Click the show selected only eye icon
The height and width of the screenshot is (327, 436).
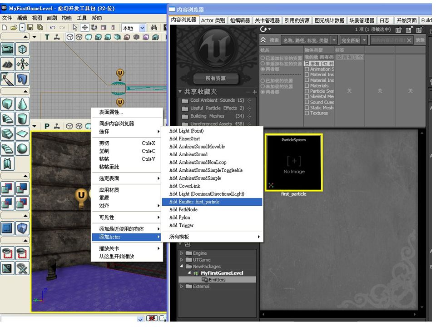(x=8, y=253)
